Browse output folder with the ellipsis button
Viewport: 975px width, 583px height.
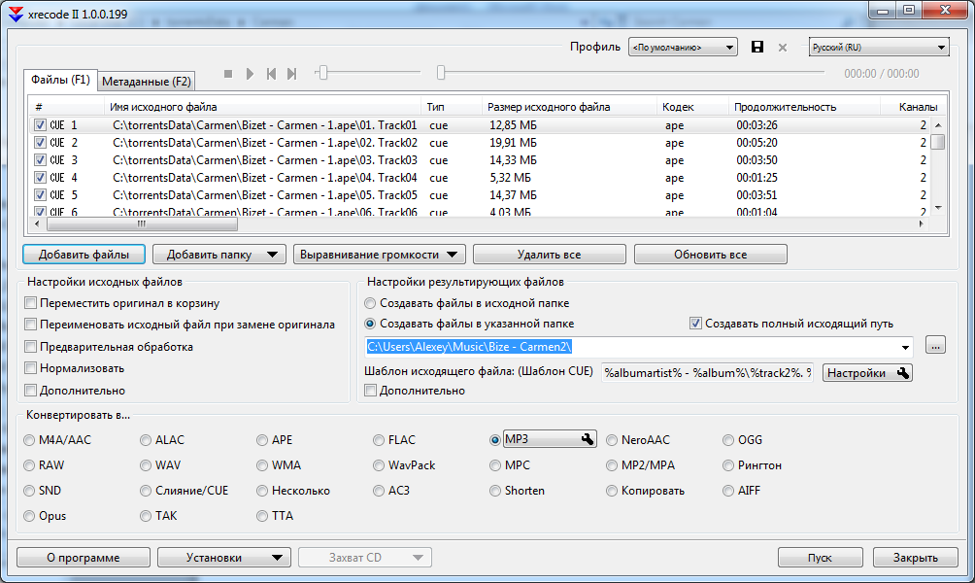[935, 345]
